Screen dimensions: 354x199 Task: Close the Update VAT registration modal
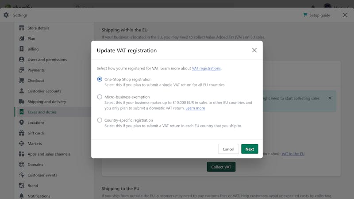click(x=254, y=50)
